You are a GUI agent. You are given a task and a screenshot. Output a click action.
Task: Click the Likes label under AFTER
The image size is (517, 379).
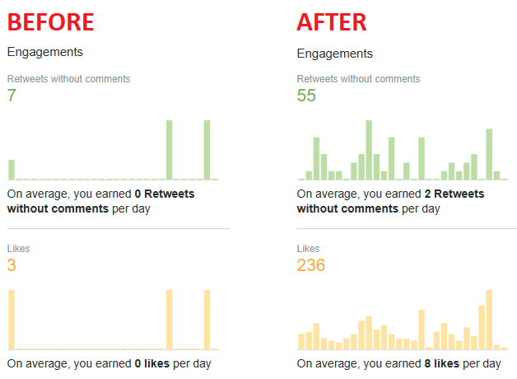[308, 248]
